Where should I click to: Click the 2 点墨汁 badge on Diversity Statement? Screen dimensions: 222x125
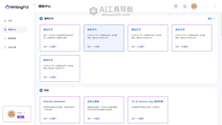click(53, 119)
